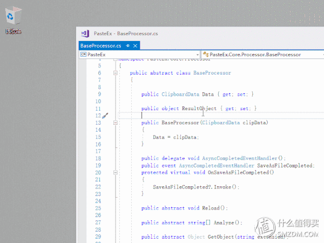
Task: Place cursor on empty line 12
Action: (x=189, y=116)
